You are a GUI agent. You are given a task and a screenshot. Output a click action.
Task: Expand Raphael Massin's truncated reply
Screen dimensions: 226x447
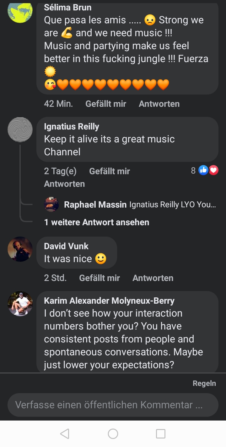pyautogui.click(x=172, y=205)
